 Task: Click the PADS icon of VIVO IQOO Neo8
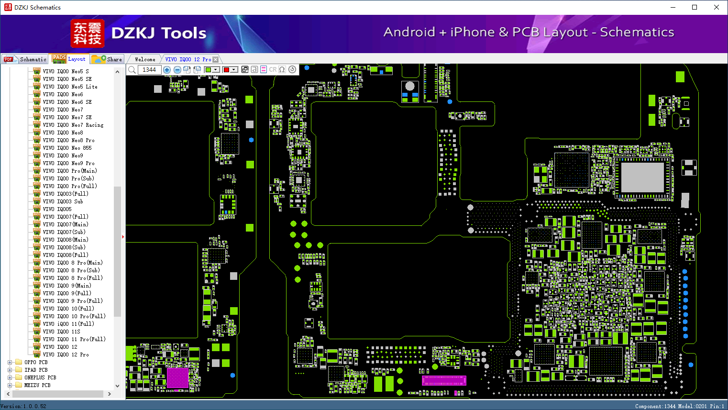pyautogui.click(x=37, y=133)
